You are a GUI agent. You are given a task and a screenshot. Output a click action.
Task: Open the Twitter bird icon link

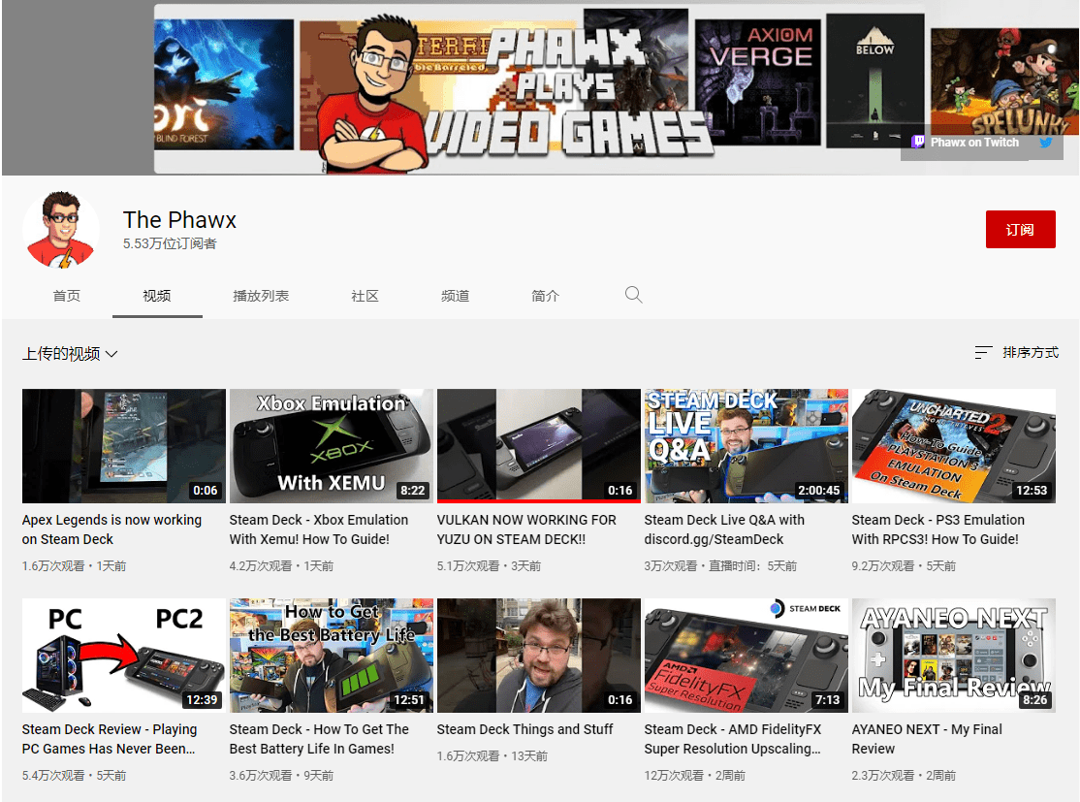(x=1046, y=143)
